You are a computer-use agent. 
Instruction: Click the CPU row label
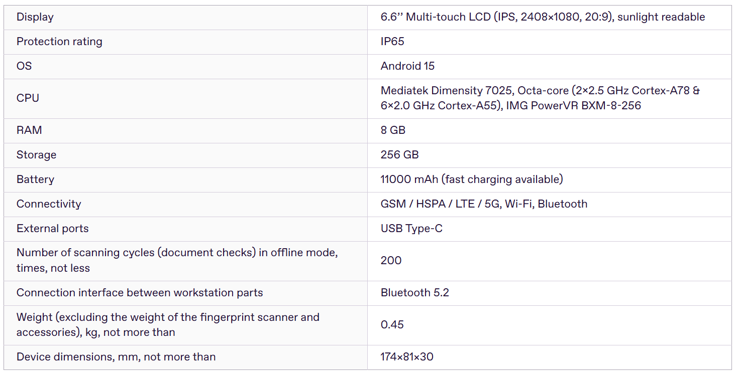(28, 98)
